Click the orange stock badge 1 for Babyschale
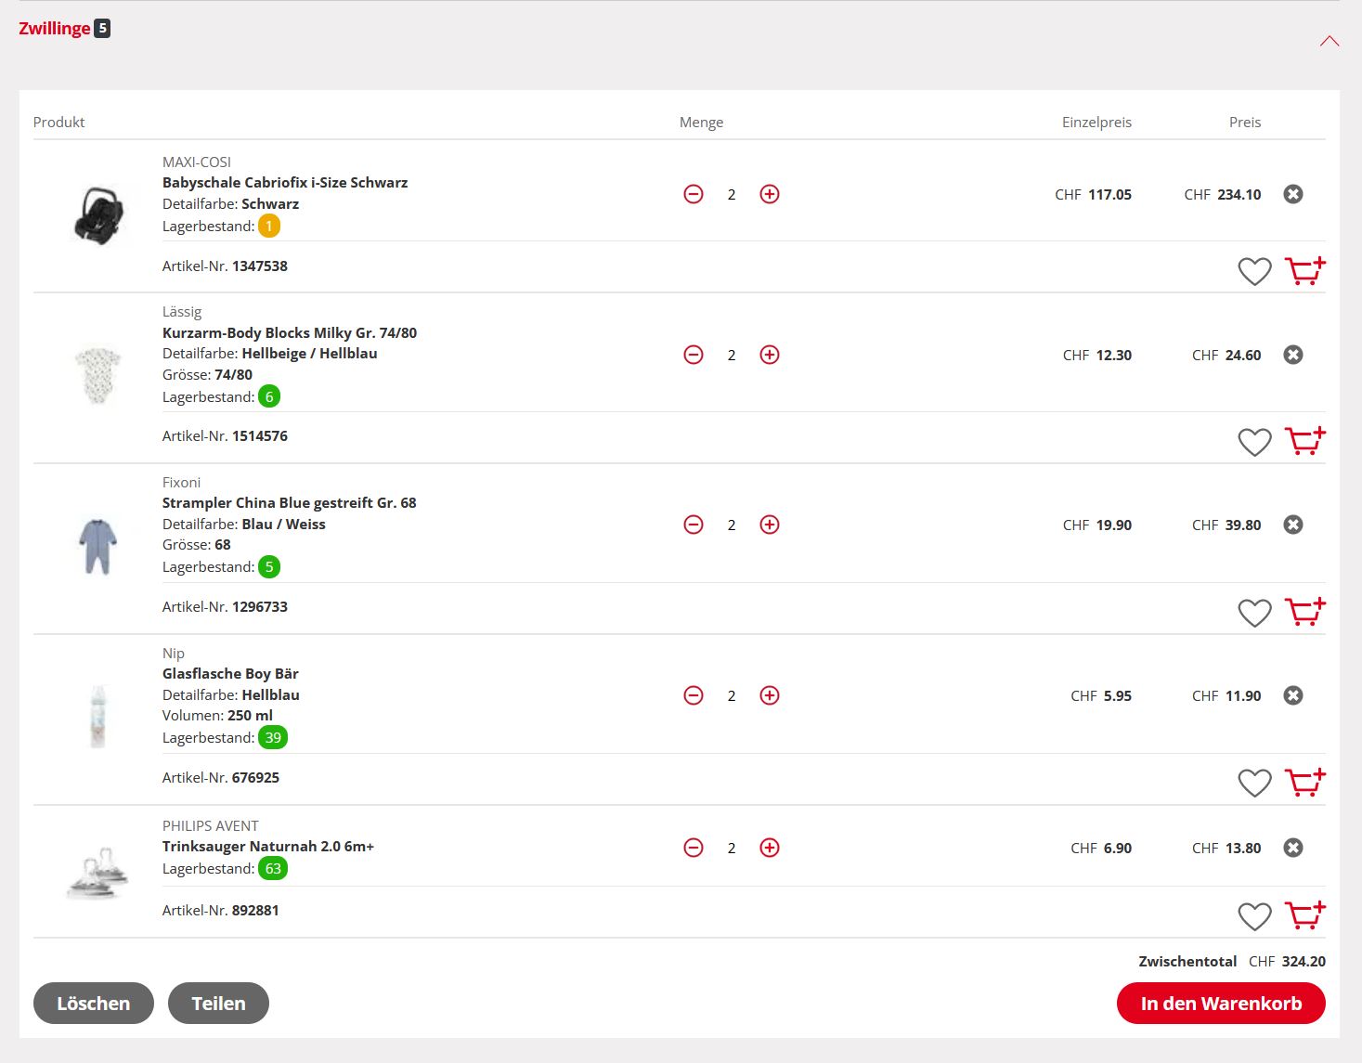 click(269, 227)
